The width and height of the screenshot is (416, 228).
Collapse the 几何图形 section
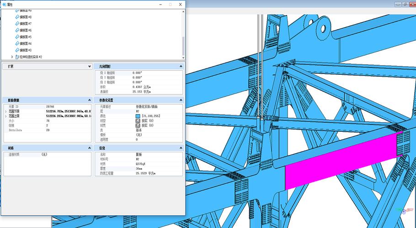pyautogui.click(x=181, y=67)
